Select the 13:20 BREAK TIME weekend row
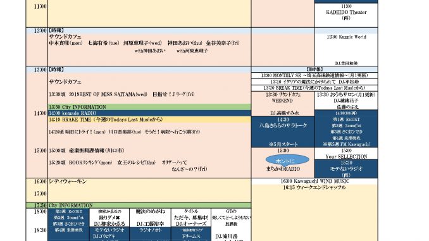429x241 pixels. coord(314,88)
